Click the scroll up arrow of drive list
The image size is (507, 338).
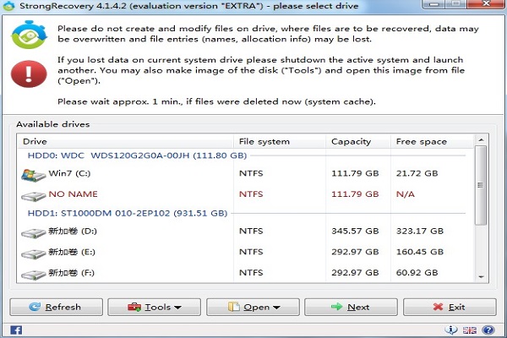(x=481, y=140)
